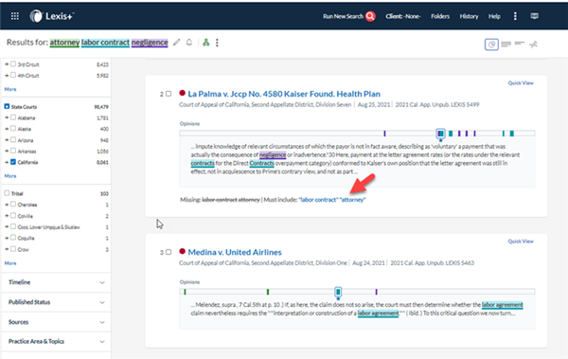Expand the Colville tree arrow
Screen dimensions: 568x359
7,216
